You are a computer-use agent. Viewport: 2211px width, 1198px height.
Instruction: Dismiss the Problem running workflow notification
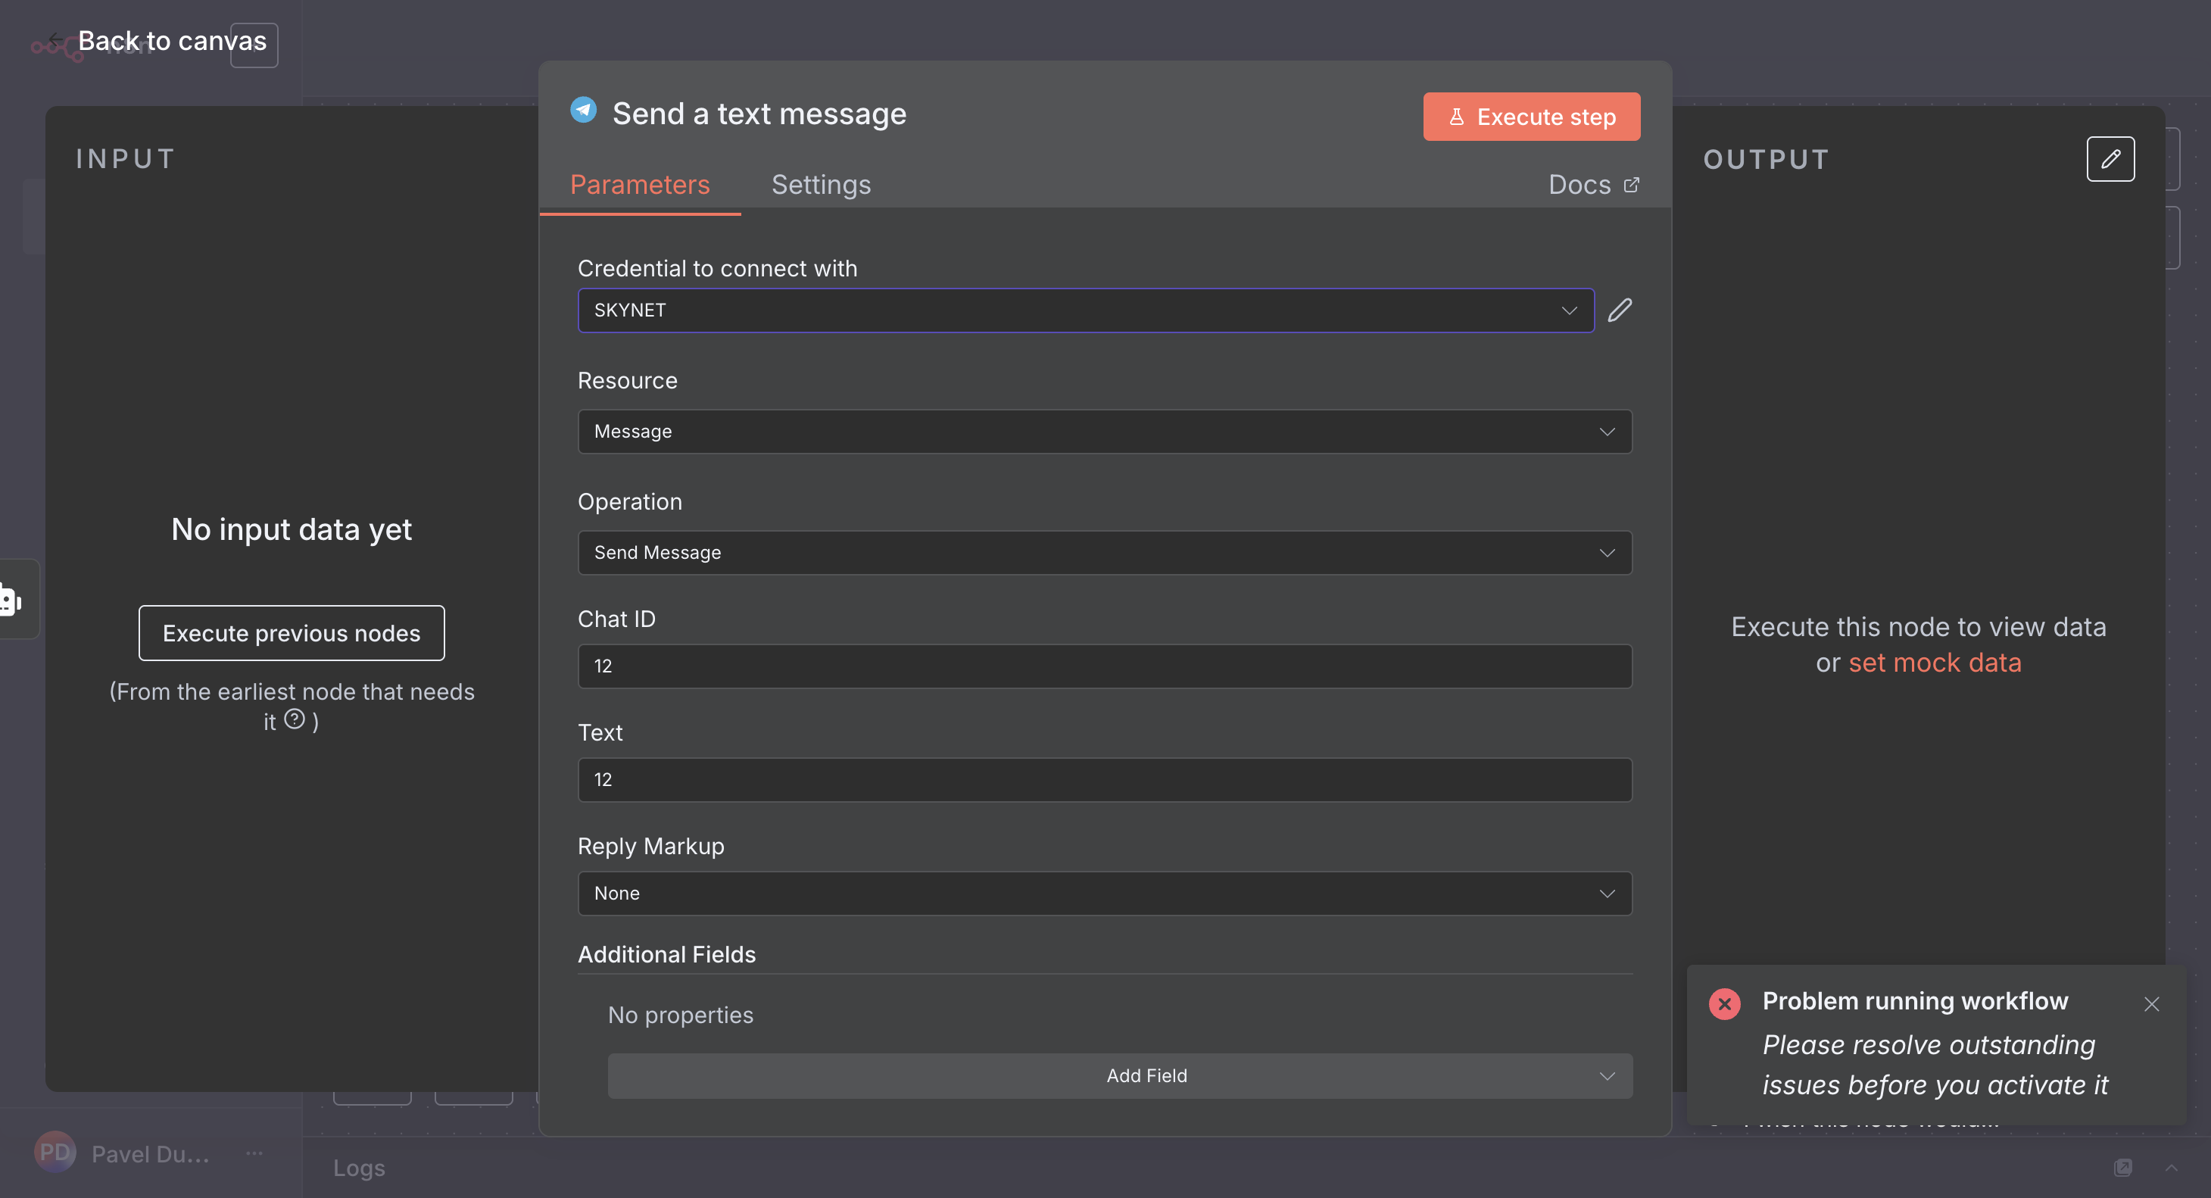(2151, 1003)
